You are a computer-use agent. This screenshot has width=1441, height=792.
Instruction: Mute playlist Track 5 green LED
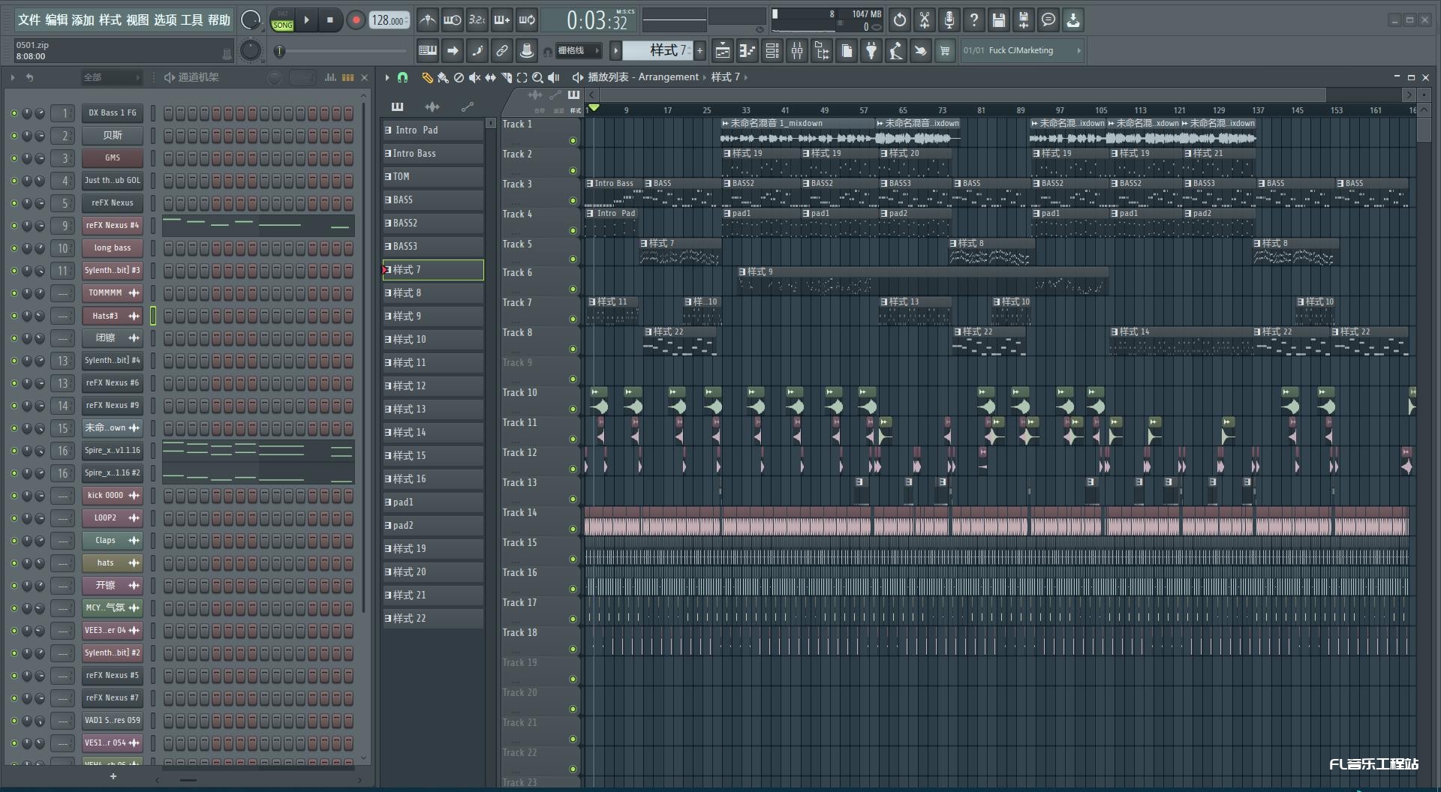(573, 259)
